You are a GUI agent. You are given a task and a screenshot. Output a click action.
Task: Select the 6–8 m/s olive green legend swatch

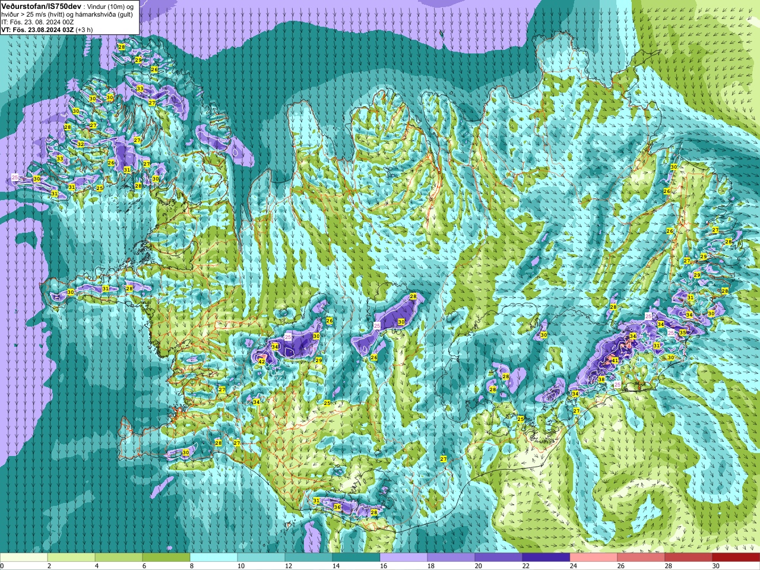point(166,558)
